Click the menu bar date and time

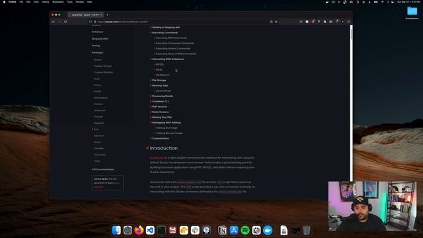pyautogui.click(x=408, y=2)
